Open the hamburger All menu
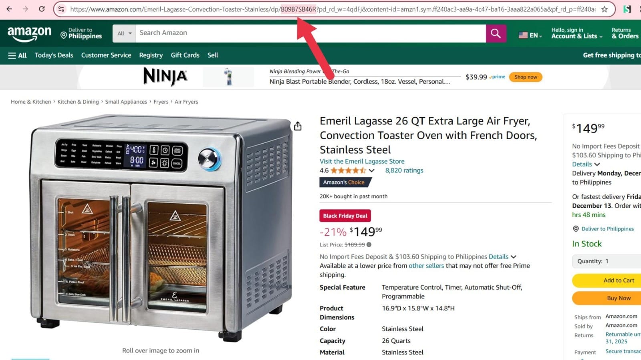This screenshot has width=641, height=360. pyautogui.click(x=17, y=56)
